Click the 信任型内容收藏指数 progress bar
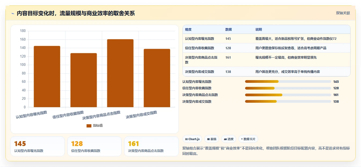The width and height of the screenshot is (361, 167). pyautogui.click(x=288, y=88)
